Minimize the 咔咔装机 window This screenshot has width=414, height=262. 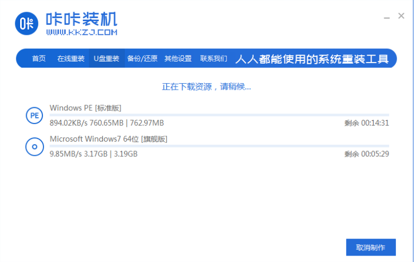[387, 16]
